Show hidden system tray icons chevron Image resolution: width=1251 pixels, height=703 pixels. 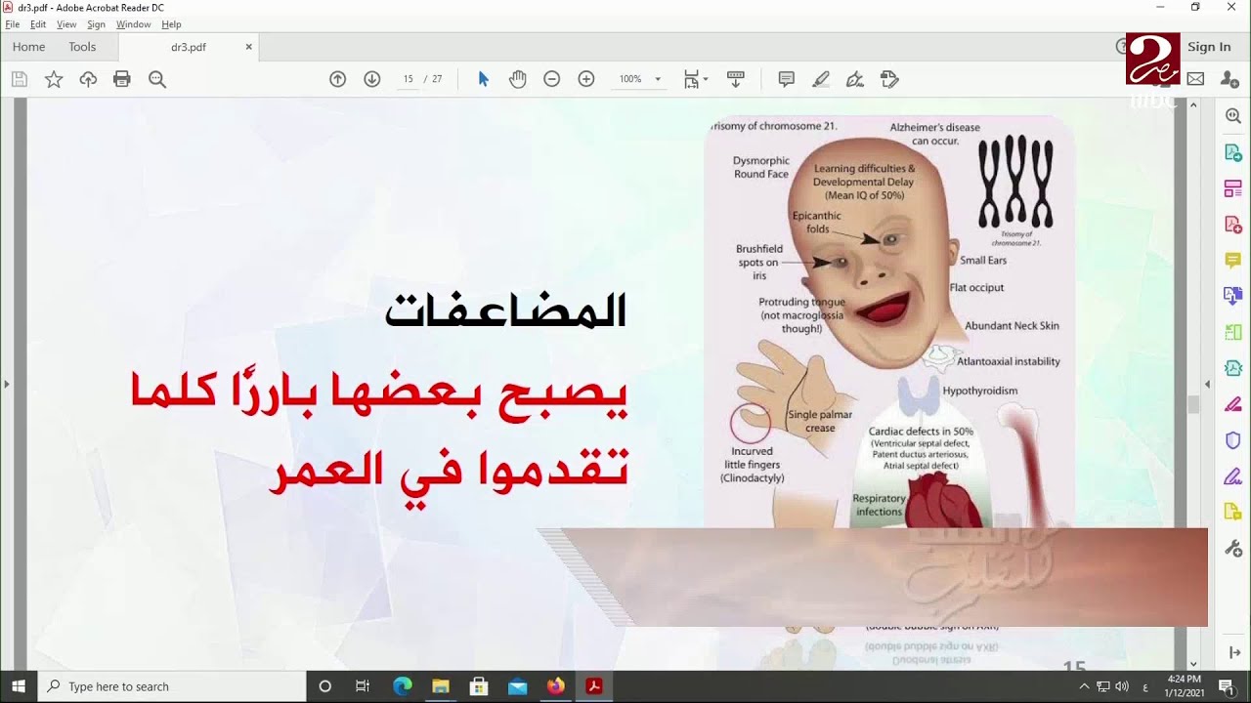1084,686
